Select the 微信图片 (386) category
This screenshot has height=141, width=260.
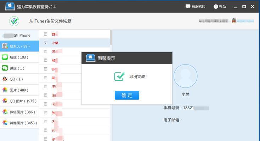coord(19,112)
